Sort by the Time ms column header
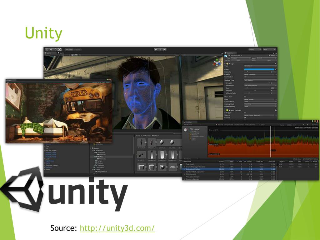This screenshot has height=240, width=320. [259, 162]
